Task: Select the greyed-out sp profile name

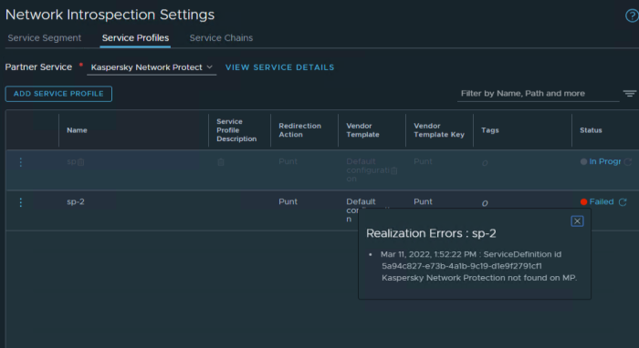Action: tap(71, 161)
